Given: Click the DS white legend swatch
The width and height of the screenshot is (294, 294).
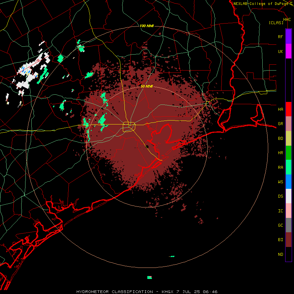Looking at the screenshot, I should click(x=288, y=196).
